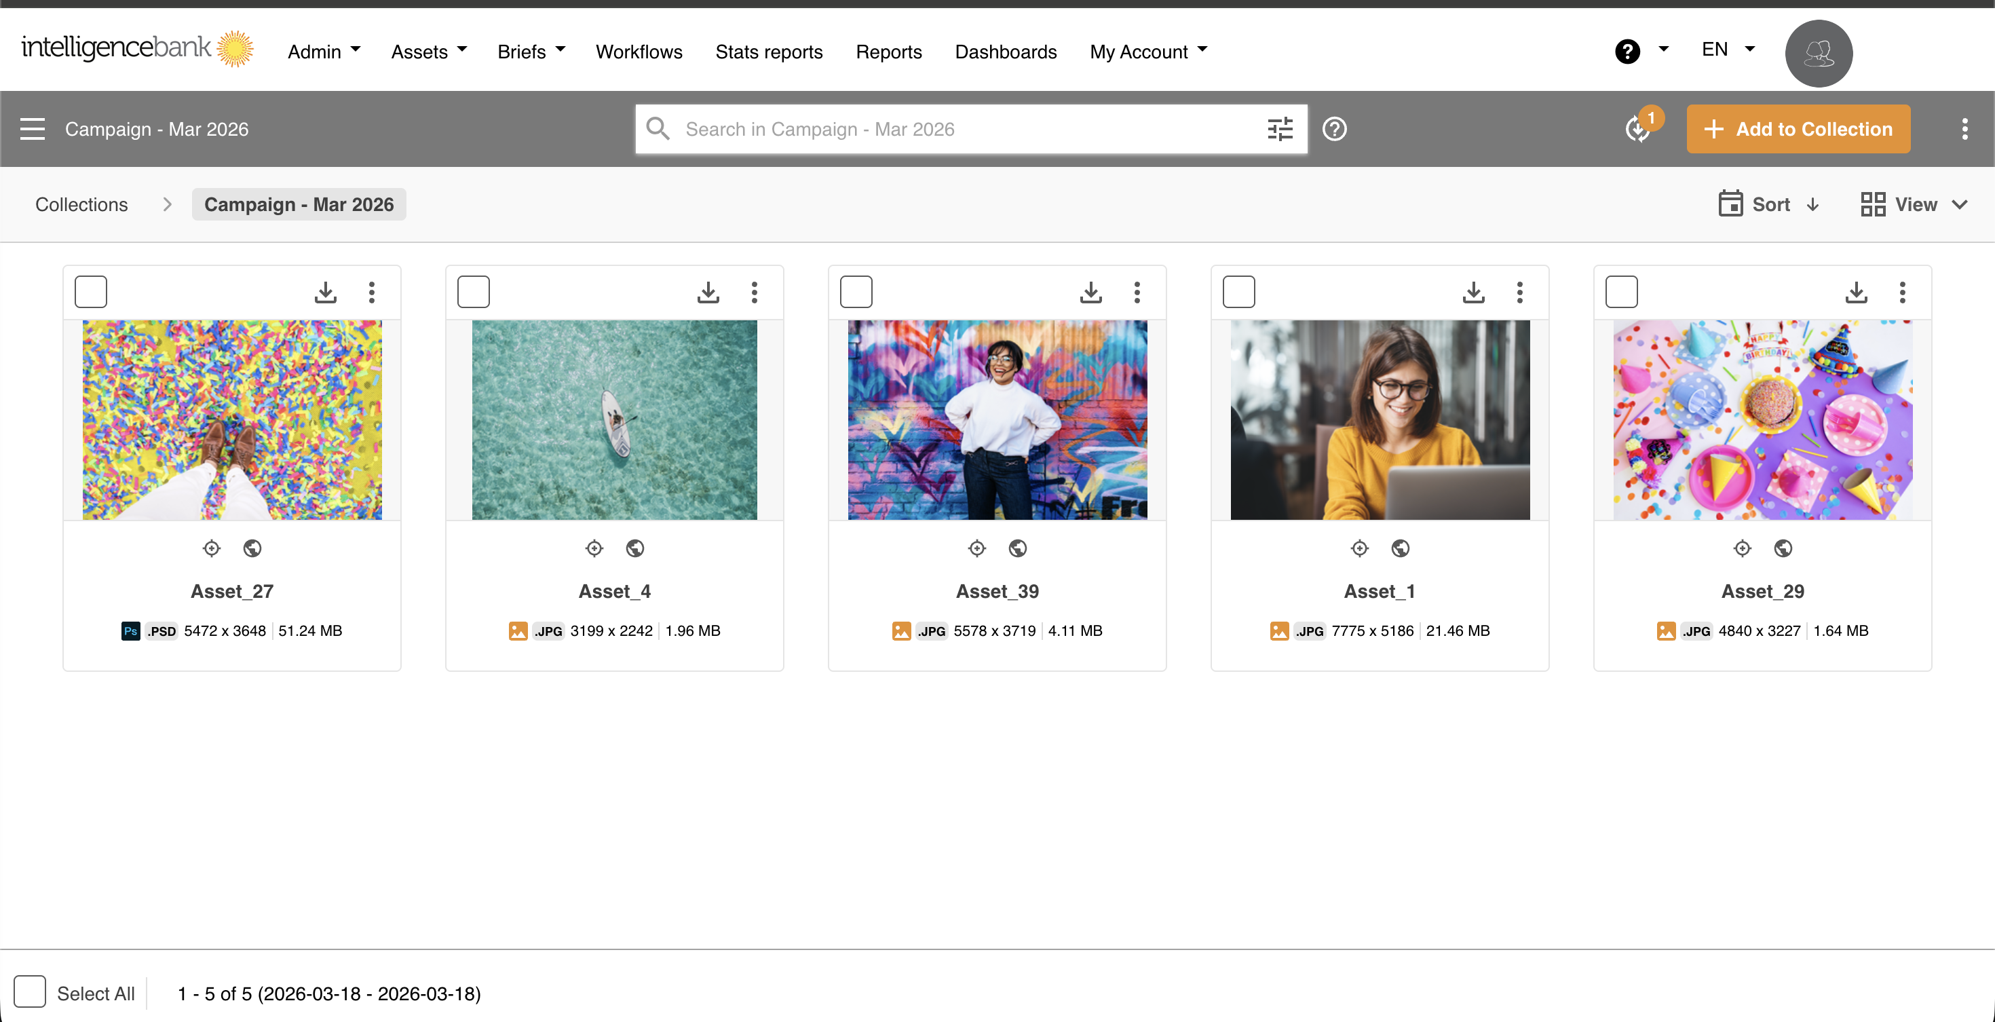Download Asset_29 with its download icon
The image size is (1995, 1022).
1856,292
